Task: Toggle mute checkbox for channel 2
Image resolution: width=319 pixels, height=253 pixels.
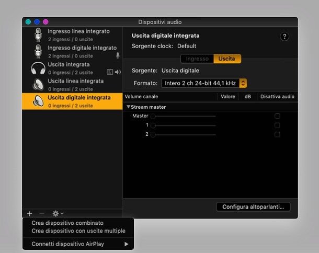Action: 277,134
